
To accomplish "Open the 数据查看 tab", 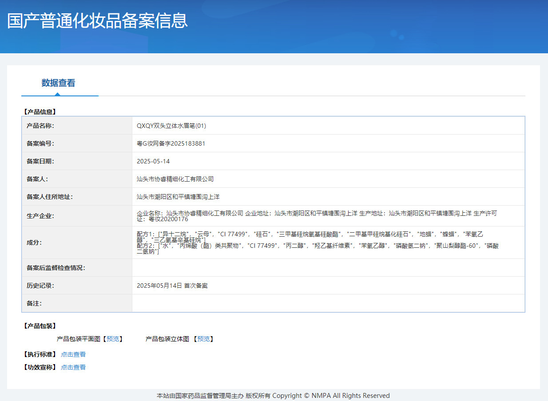I will 58,83.
